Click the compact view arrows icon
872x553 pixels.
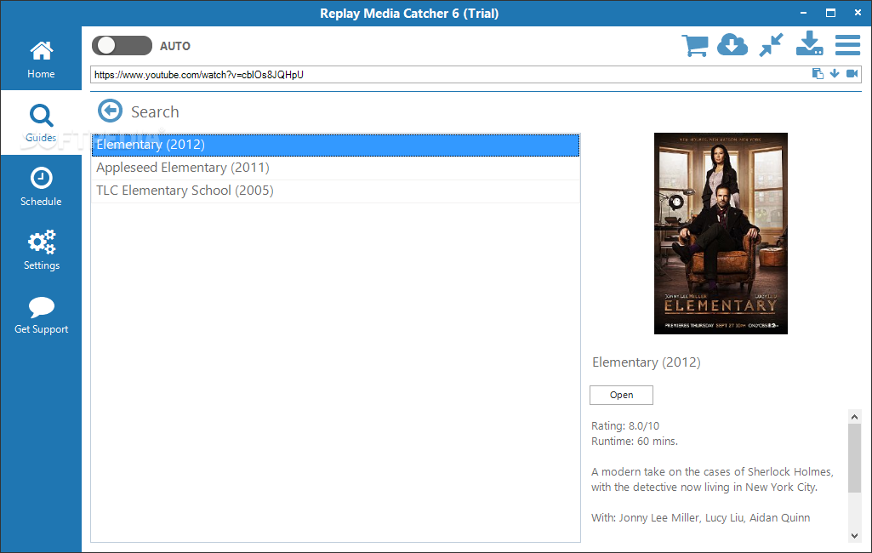tap(772, 45)
